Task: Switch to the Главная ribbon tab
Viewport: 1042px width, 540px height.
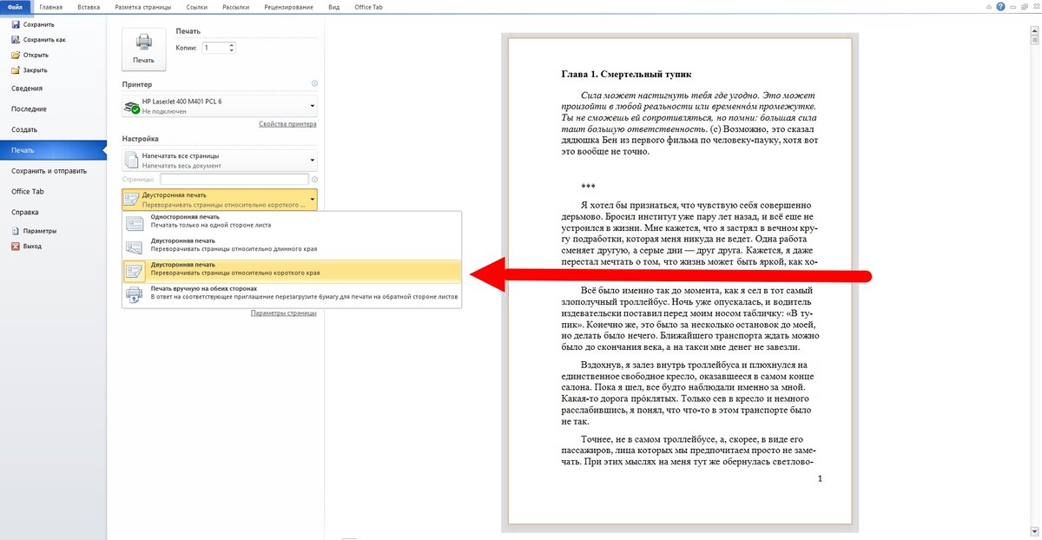Action: [x=49, y=6]
